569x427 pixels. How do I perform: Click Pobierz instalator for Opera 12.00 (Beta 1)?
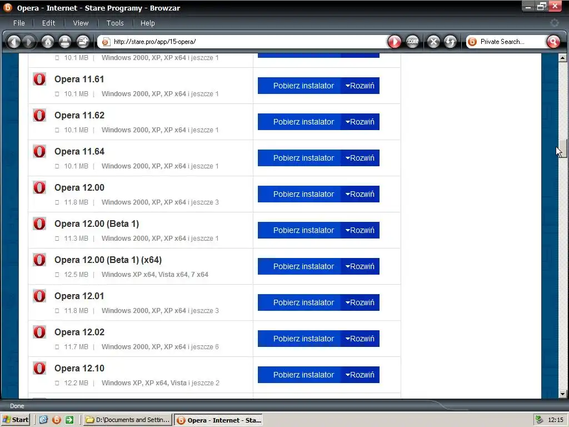[300, 230]
